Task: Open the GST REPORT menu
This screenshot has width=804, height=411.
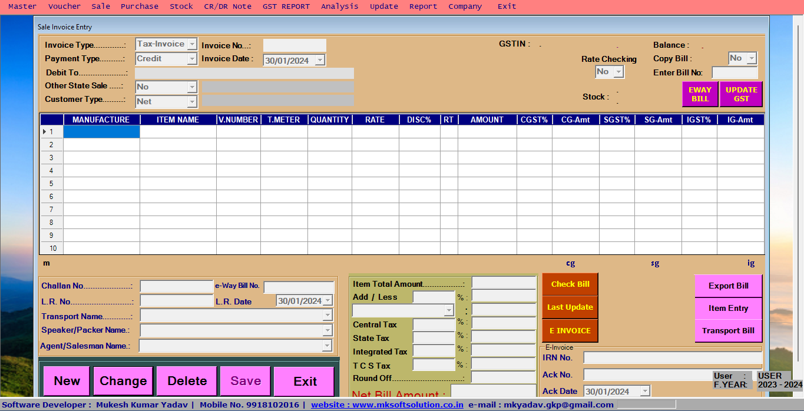Action: click(286, 6)
